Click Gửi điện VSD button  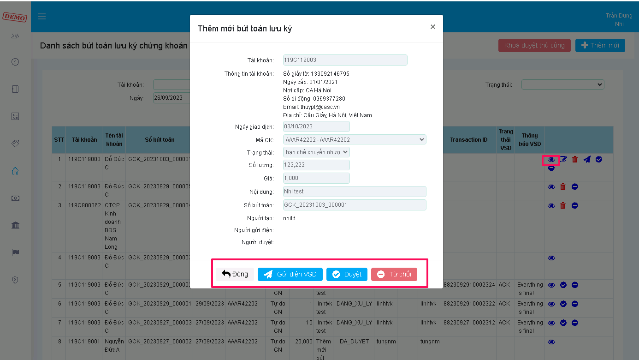point(290,274)
